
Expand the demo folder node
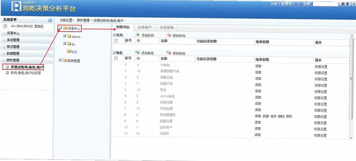tap(65, 36)
